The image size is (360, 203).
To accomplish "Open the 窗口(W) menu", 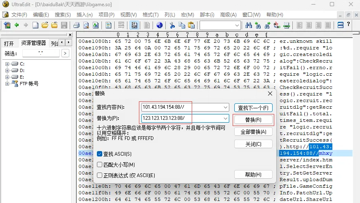I will point(252,15).
